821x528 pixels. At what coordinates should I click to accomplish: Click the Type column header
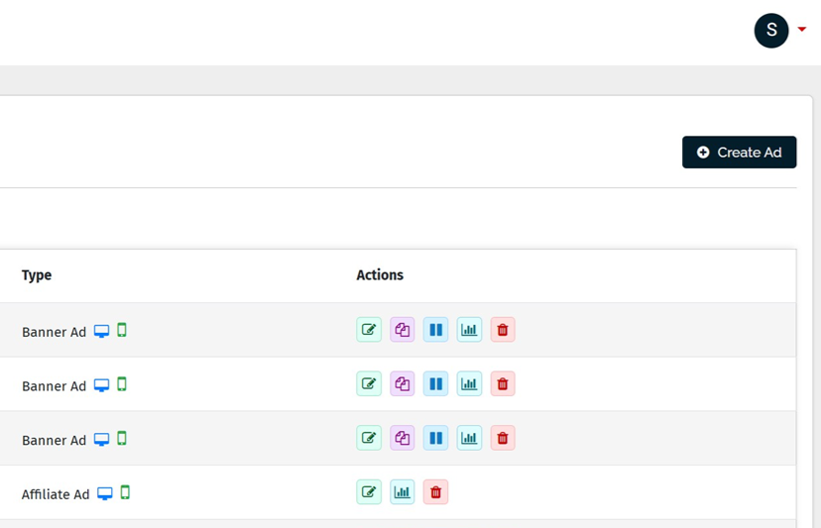[37, 275]
